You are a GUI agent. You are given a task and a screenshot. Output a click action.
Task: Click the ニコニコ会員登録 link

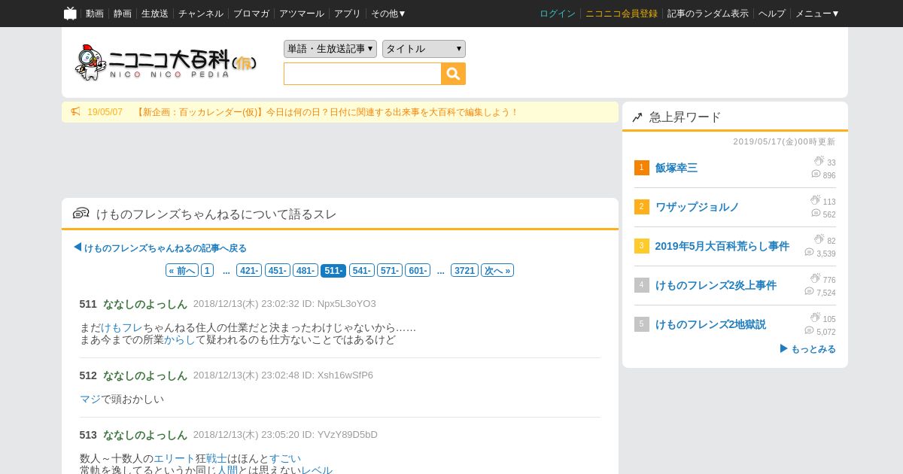coord(622,14)
